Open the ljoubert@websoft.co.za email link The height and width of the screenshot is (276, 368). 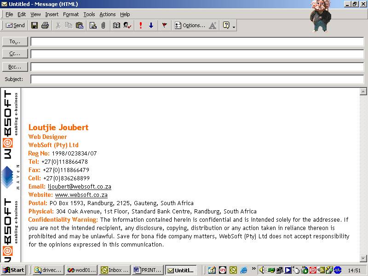click(79, 187)
